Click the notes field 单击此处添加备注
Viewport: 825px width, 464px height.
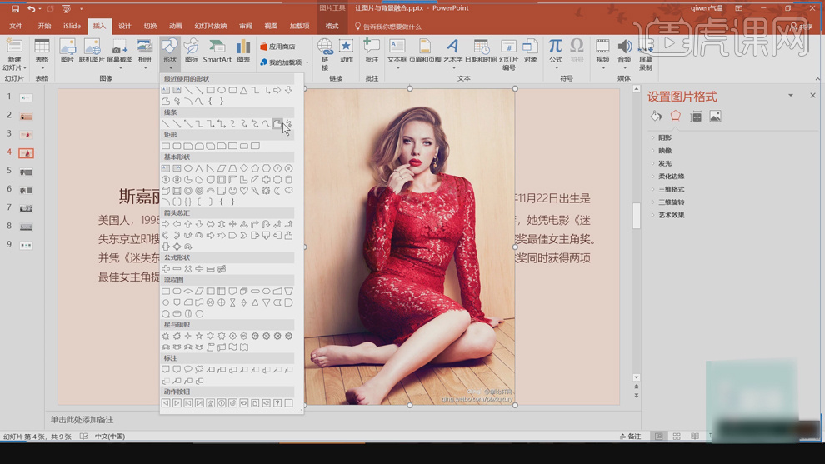coord(82,420)
